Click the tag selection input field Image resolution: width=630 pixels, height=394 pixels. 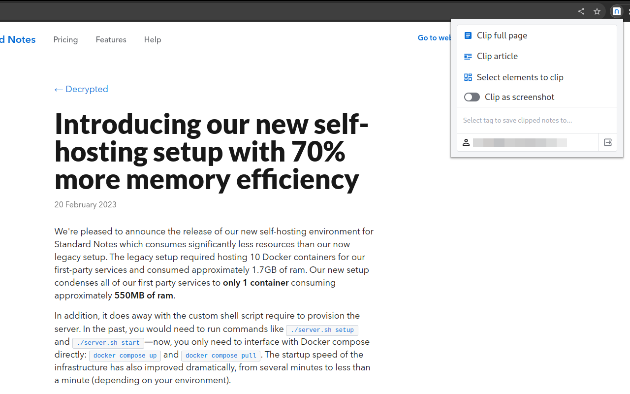tap(537, 120)
